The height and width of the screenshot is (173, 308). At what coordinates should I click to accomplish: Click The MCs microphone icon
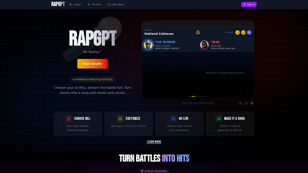(x=89, y=4)
